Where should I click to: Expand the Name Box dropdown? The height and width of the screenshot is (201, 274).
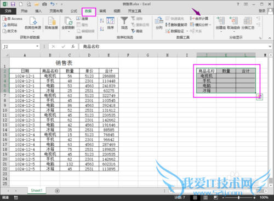tap(37, 47)
